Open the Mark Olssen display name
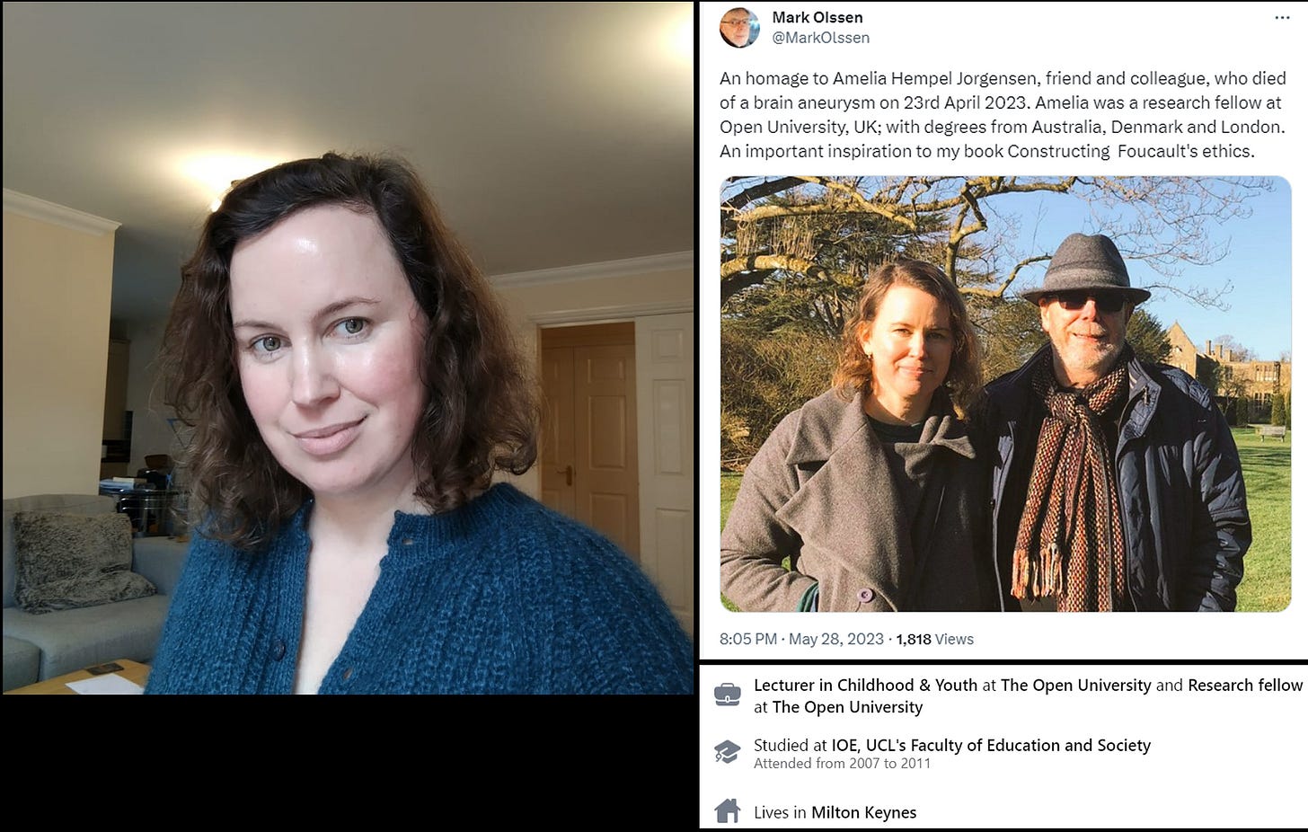The image size is (1308, 832). coord(817,17)
